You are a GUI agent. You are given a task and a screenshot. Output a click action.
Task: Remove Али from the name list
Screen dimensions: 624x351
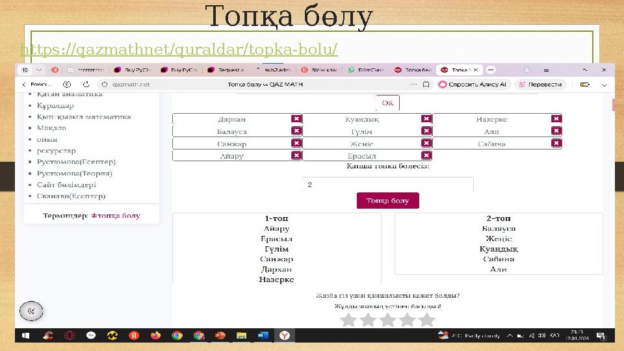tap(556, 131)
